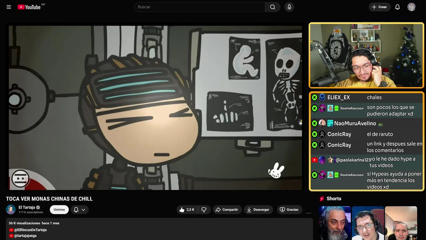Go to the YouTube home logo
Screen dimensions: 426x240
pyautogui.click(x=29, y=7)
